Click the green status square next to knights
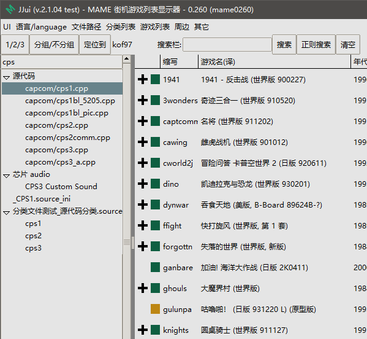 coord(155,330)
